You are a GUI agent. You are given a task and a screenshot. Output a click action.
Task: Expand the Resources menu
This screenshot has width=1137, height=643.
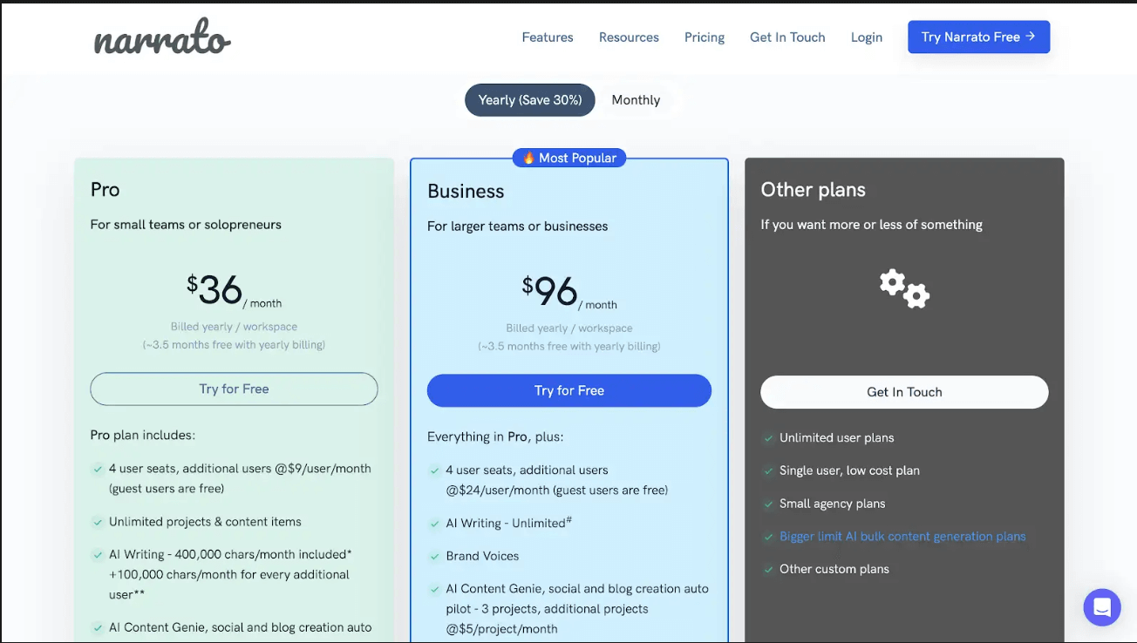(629, 37)
